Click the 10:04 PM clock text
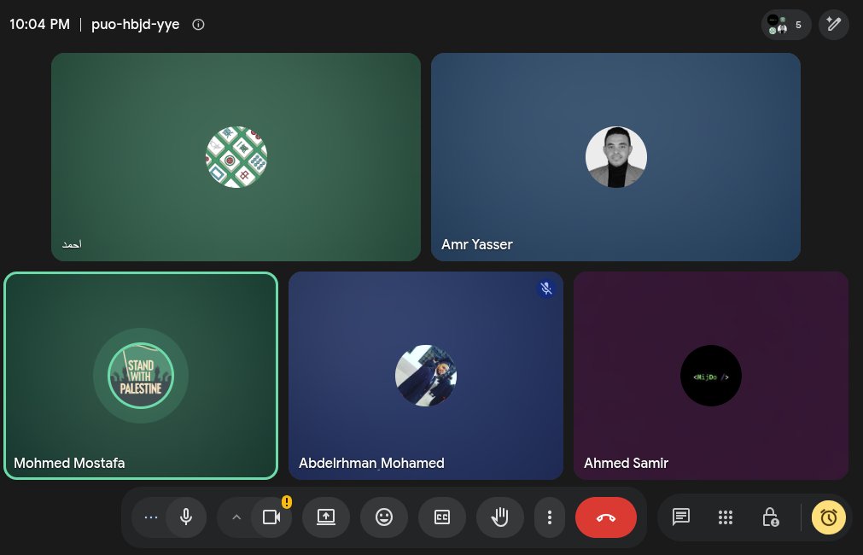 pos(39,25)
